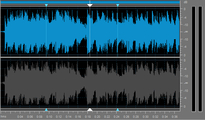The image size is (205, 120).
Task: Click the cyan end marker below the waveform near 0:24
Action: (x=118, y=110)
